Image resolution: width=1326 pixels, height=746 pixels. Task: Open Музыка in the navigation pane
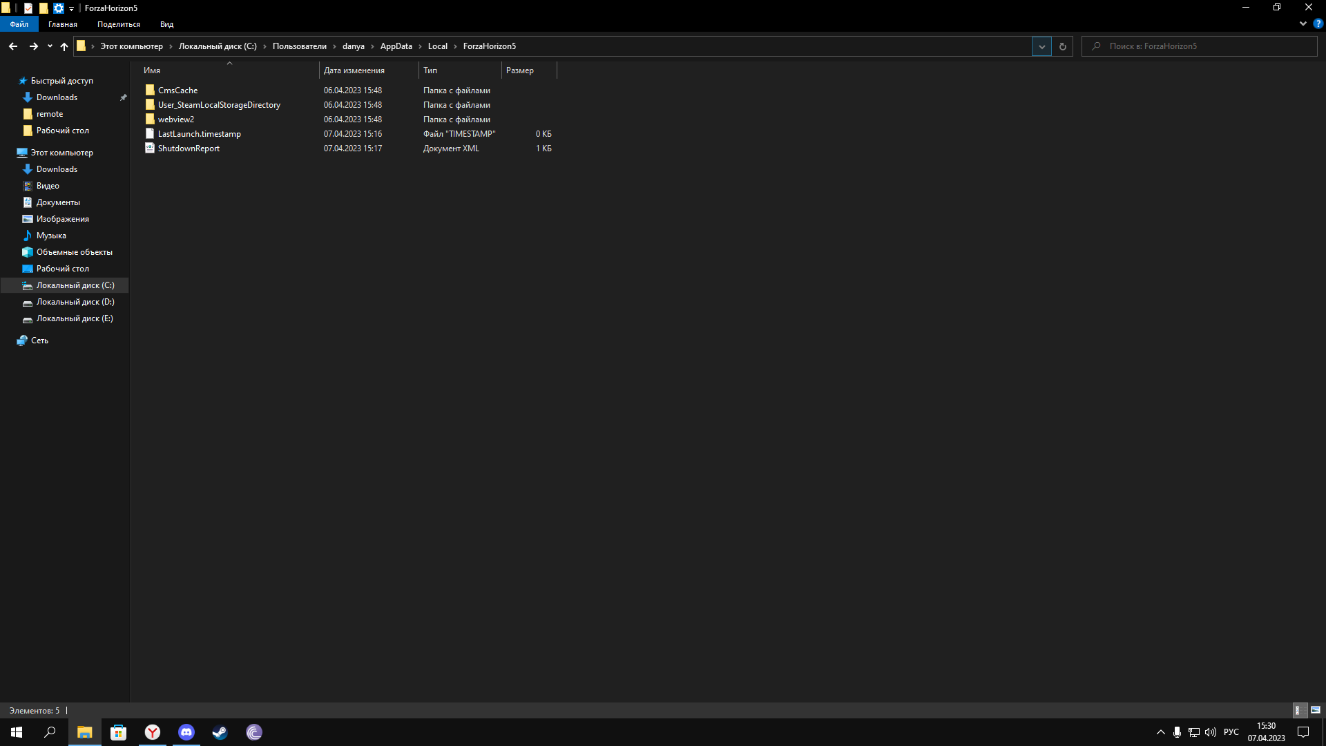[x=51, y=236]
